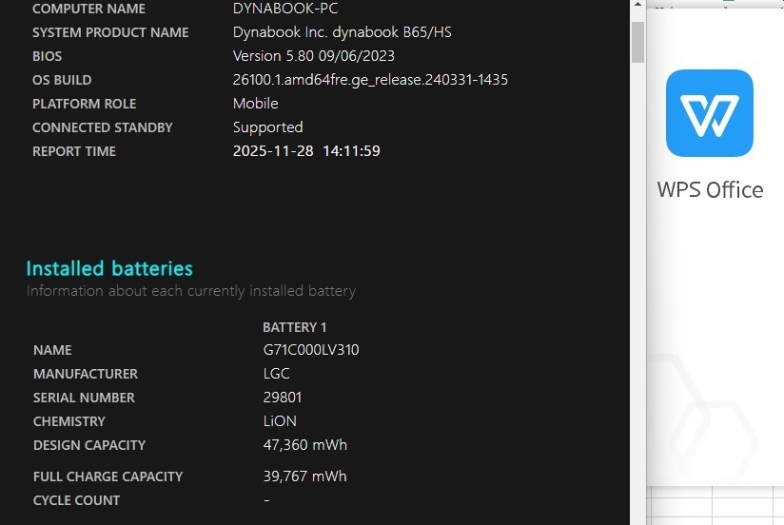Click the OS build number value

pos(370,80)
